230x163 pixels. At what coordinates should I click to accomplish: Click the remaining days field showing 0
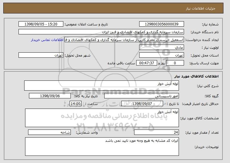click(x=175, y=63)
